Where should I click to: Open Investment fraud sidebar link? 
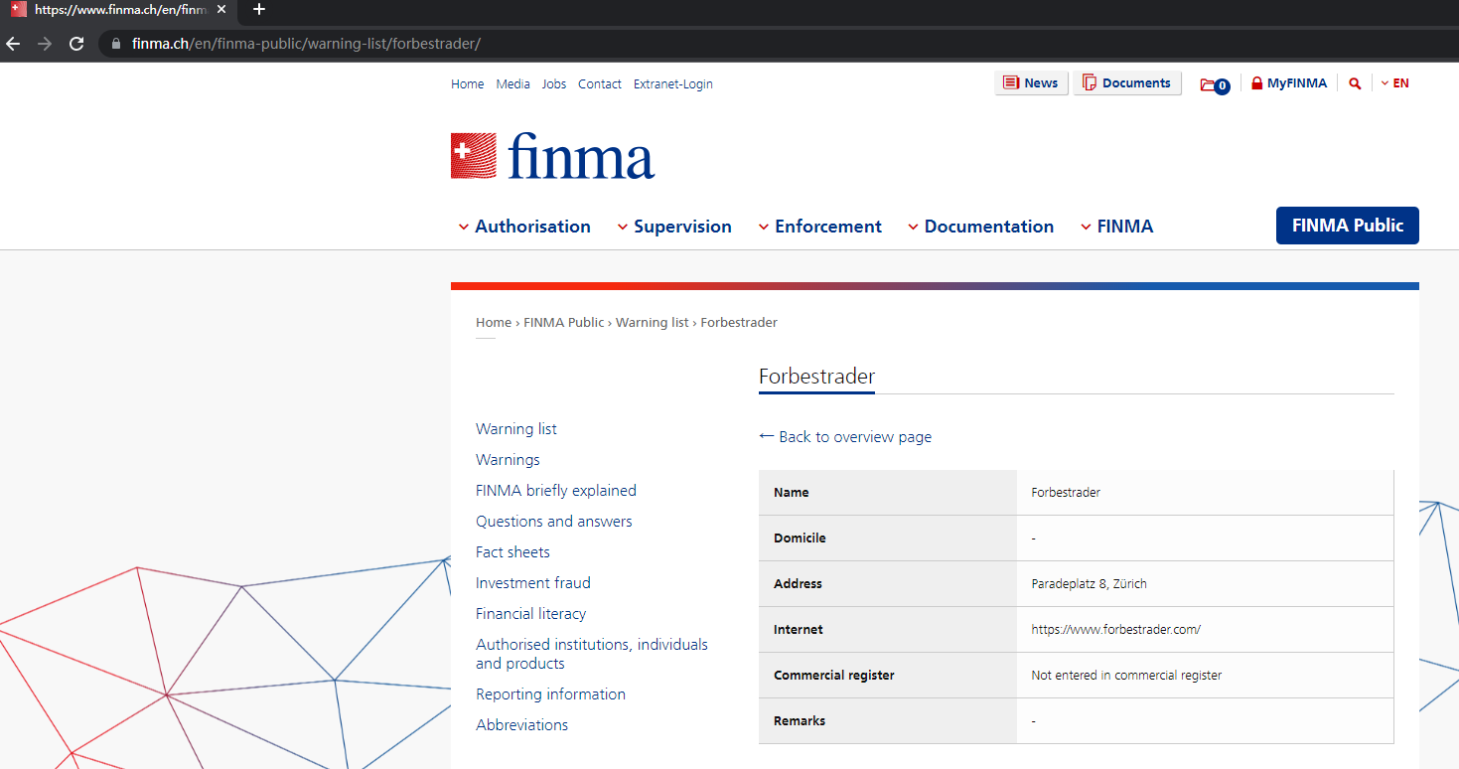click(533, 583)
